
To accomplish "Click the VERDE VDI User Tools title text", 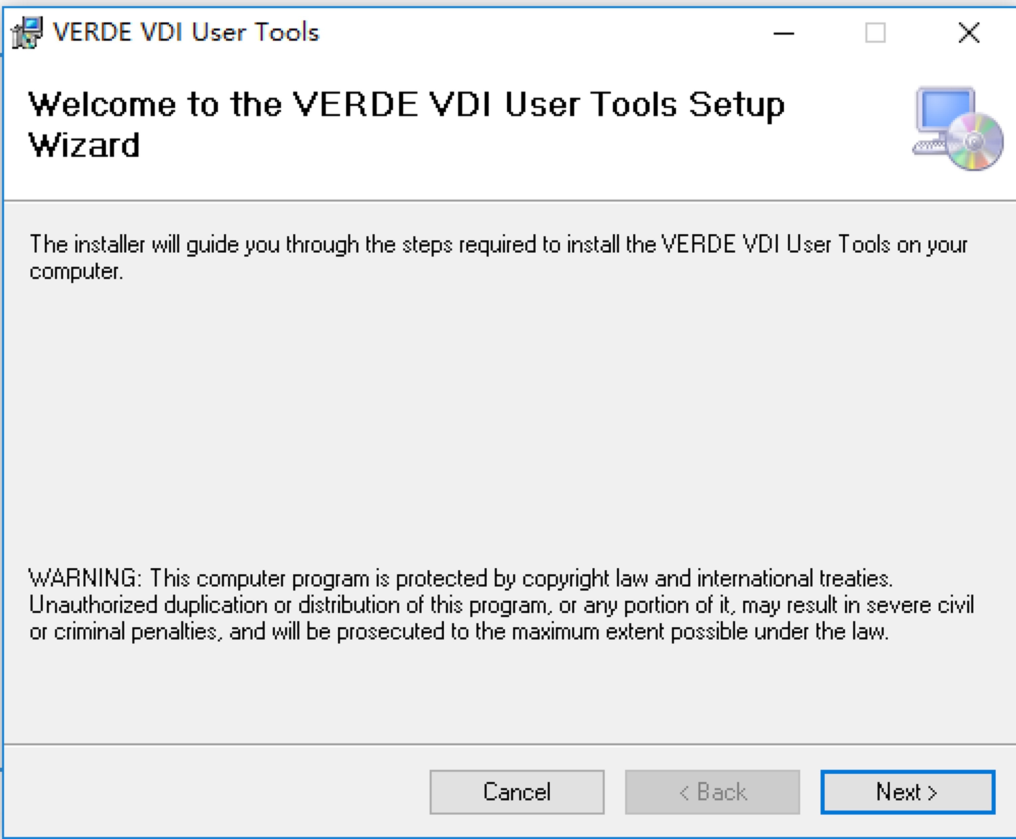I will tap(186, 33).
